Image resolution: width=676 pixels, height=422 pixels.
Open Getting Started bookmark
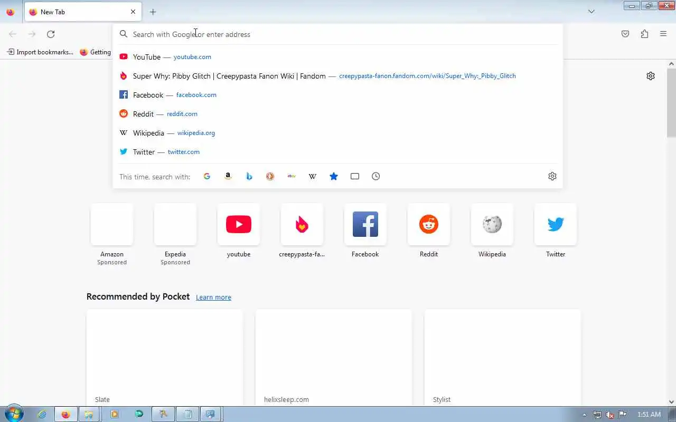click(x=96, y=52)
